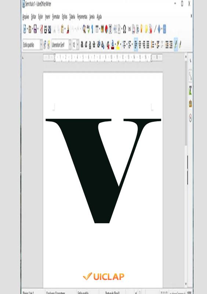Viewport: 207px width, 294px height.
Task: Align text left
Action: tap(136, 45)
